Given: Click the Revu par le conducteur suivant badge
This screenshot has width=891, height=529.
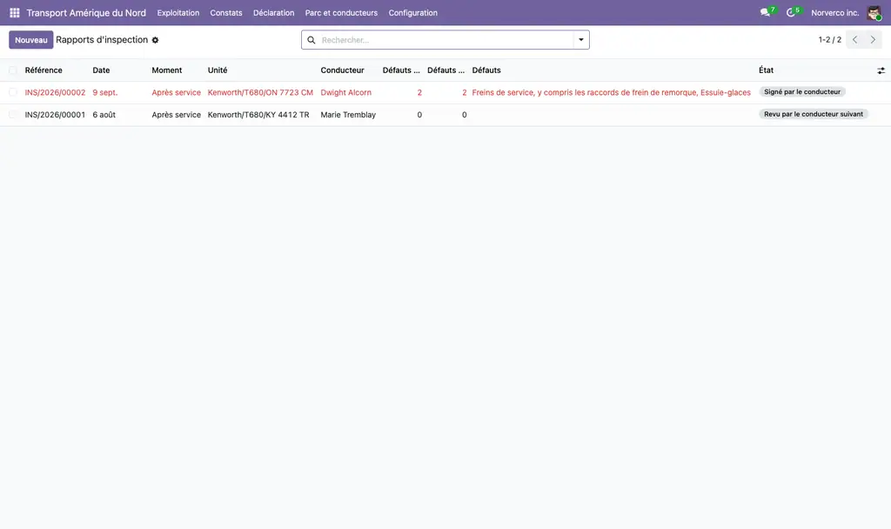Looking at the screenshot, I should tap(814, 114).
